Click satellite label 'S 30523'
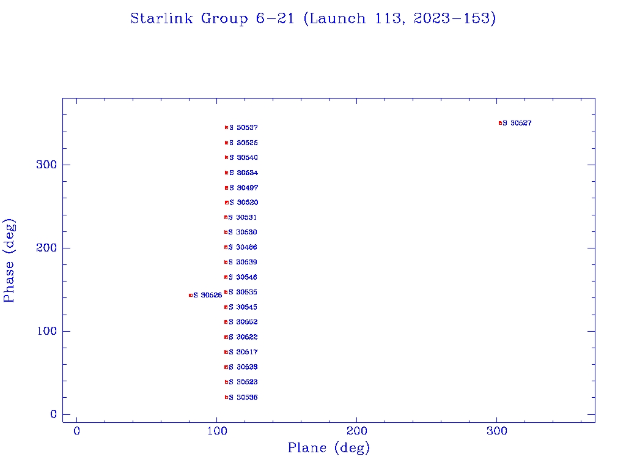The image size is (626, 470). click(x=243, y=382)
